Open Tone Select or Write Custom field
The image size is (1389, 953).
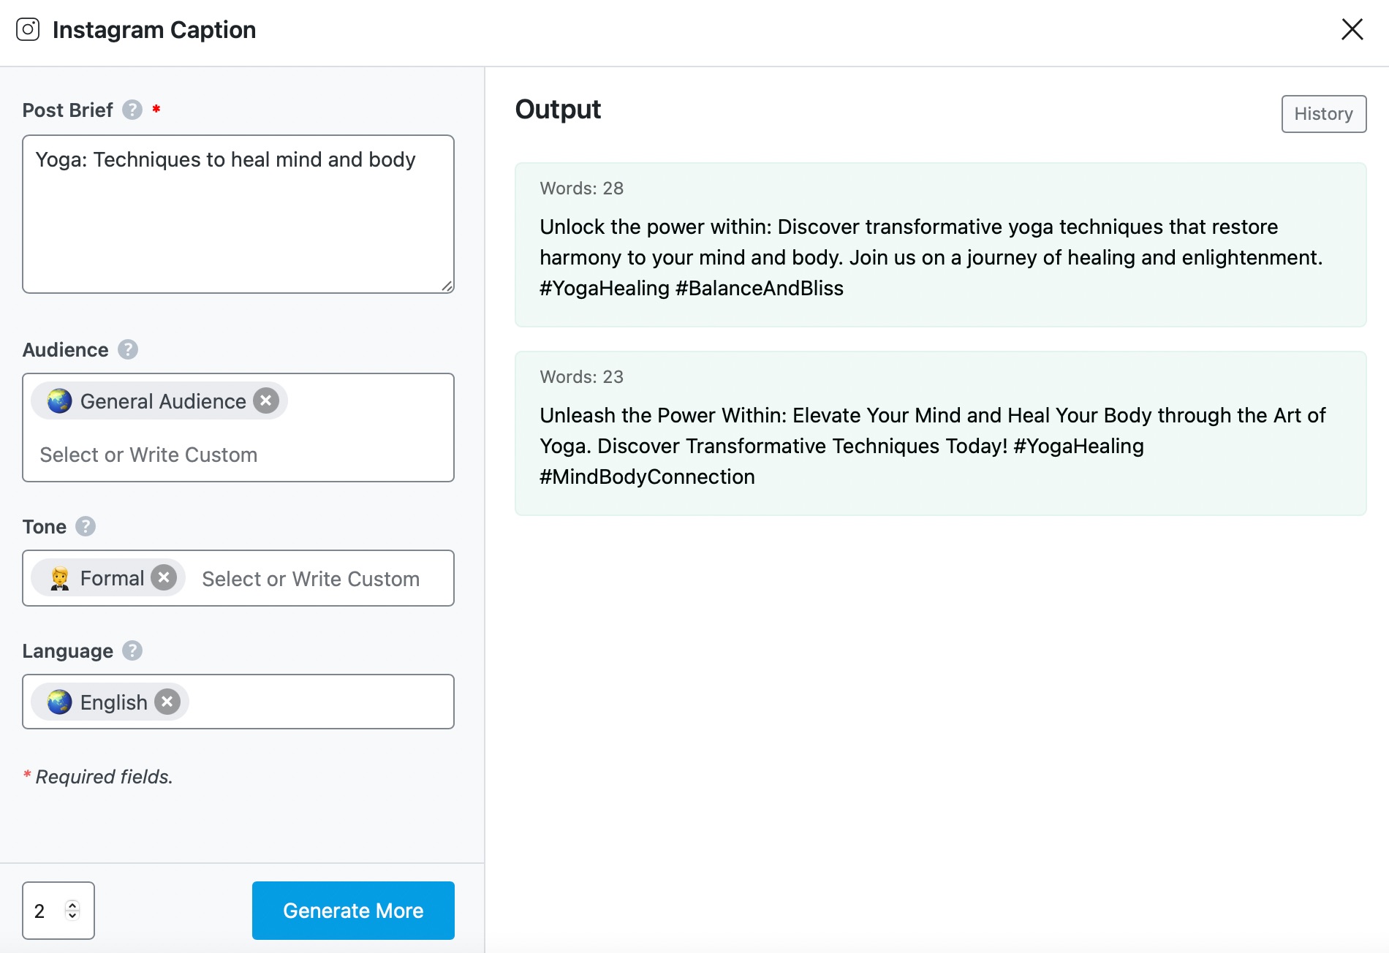click(x=311, y=579)
